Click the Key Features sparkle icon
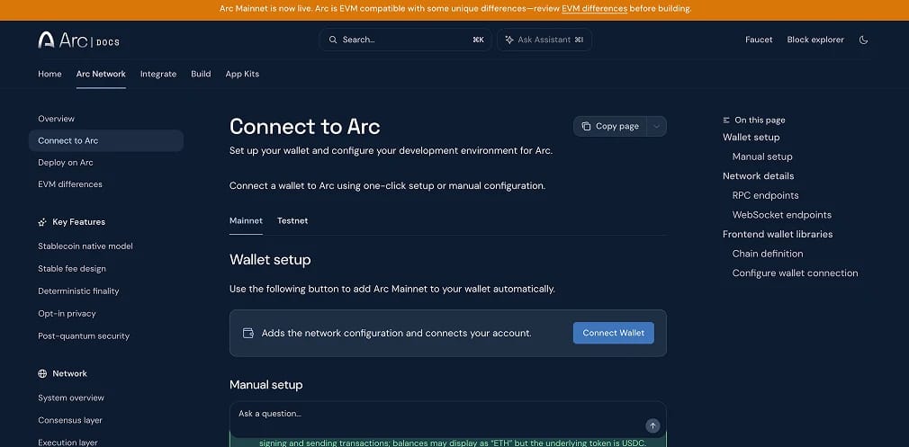This screenshot has height=447, width=909. click(x=42, y=222)
